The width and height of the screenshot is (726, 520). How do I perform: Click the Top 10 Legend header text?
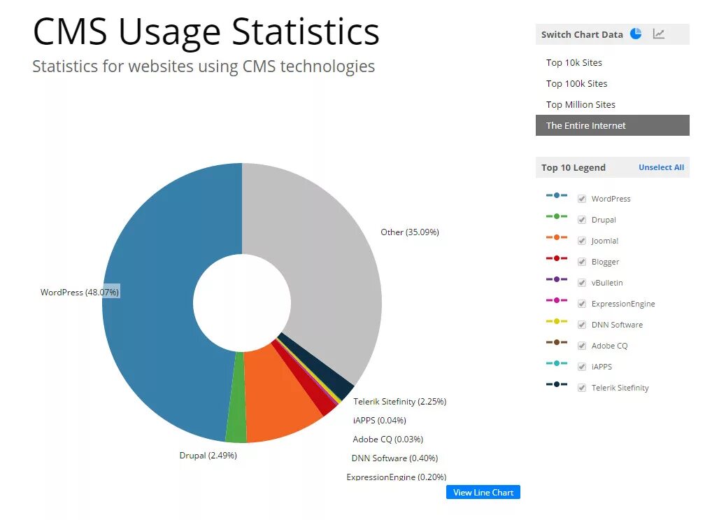coord(574,167)
